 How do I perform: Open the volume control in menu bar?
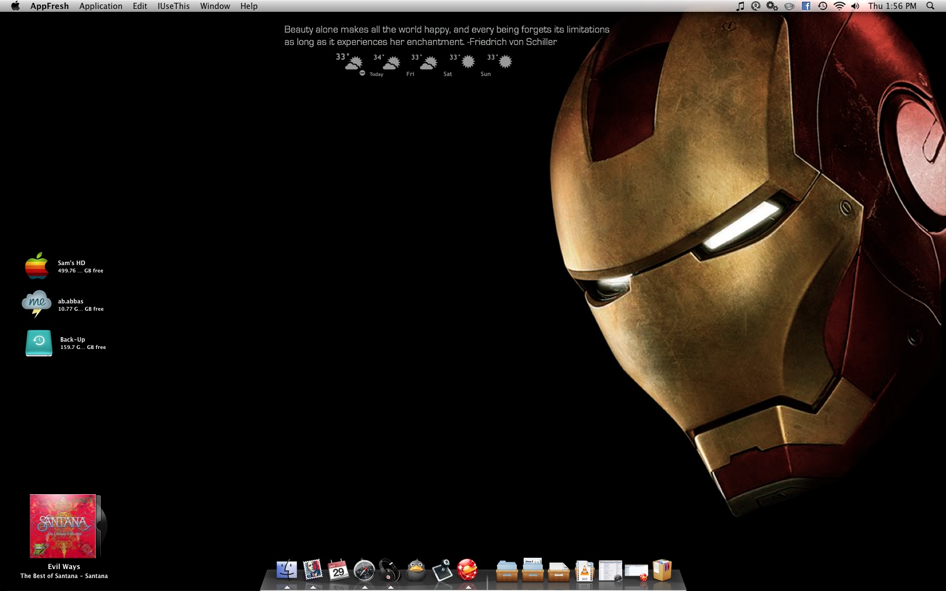pyautogui.click(x=855, y=6)
